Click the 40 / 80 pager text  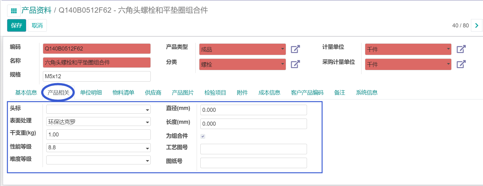[460, 26]
